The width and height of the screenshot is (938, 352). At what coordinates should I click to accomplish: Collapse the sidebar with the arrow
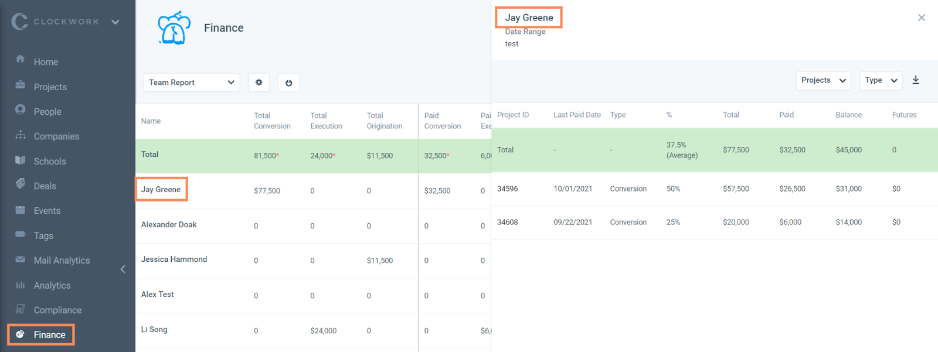(123, 269)
